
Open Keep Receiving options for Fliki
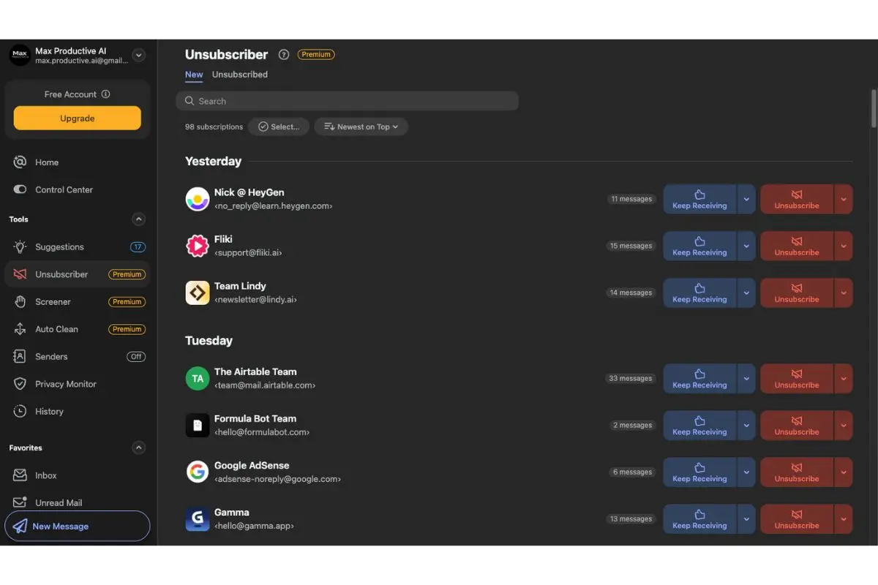[x=746, y=246]
